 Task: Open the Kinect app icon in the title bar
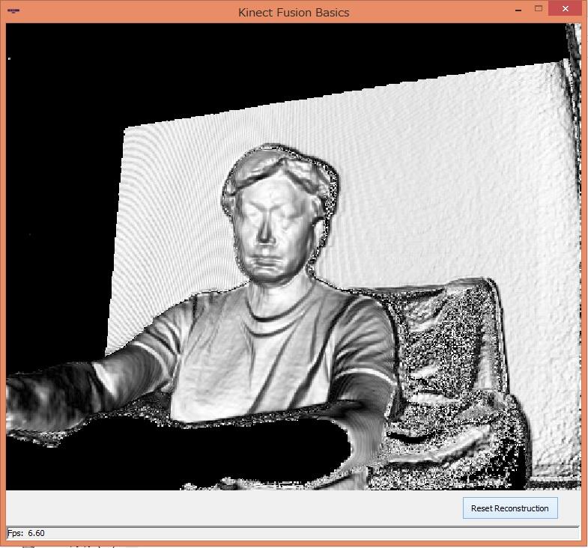pos(13,10)
